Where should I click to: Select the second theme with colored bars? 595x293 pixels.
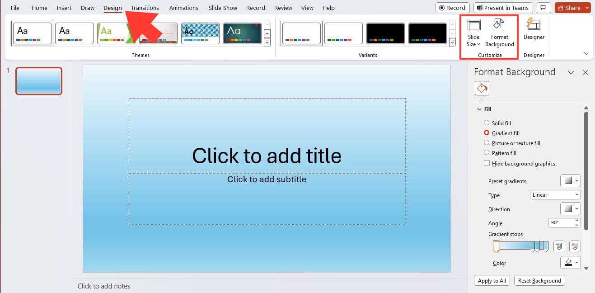tap(74, 33)
